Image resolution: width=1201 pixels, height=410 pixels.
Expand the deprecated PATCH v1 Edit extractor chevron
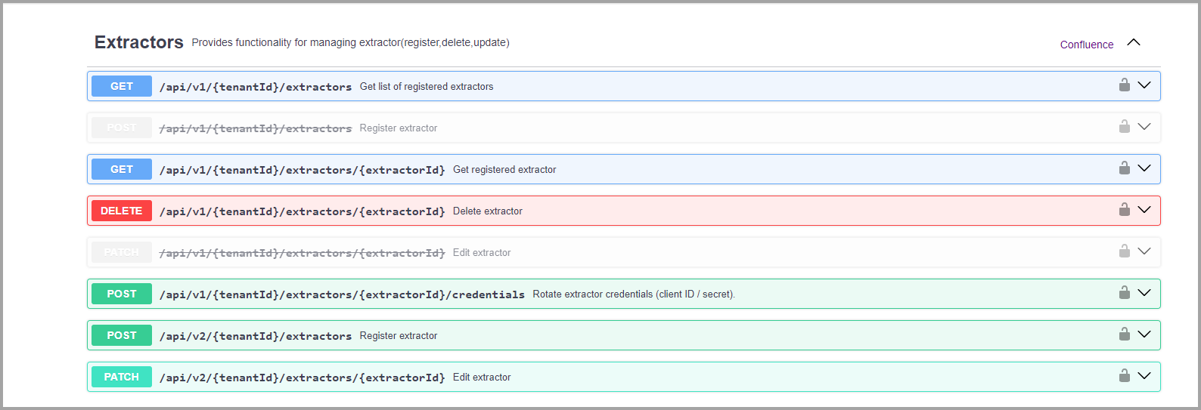(x=1144, y=251)
